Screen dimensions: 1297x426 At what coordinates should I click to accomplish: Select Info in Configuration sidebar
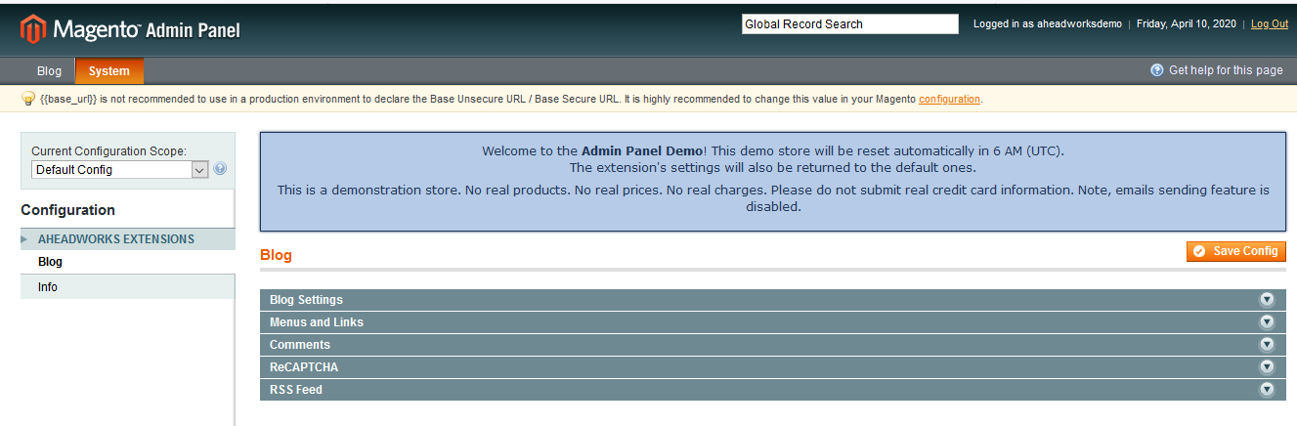point(128,287)
